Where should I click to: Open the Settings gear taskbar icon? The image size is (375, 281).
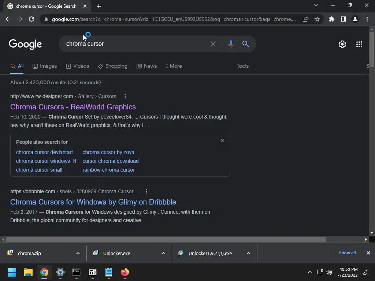coord(60,272)
